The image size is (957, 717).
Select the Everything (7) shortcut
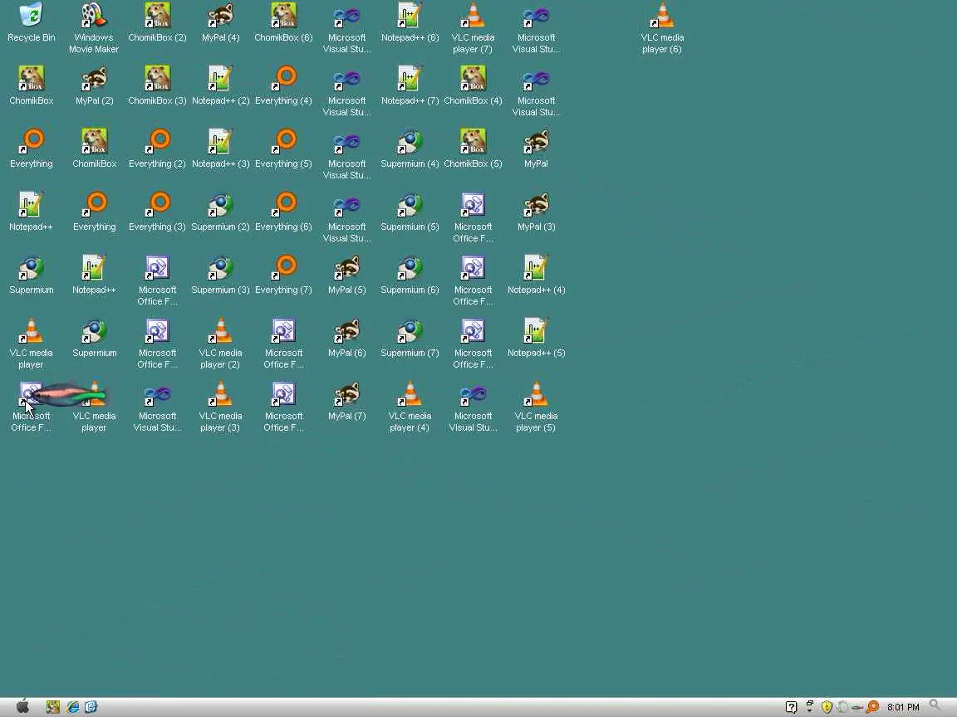tap(284, 275)
